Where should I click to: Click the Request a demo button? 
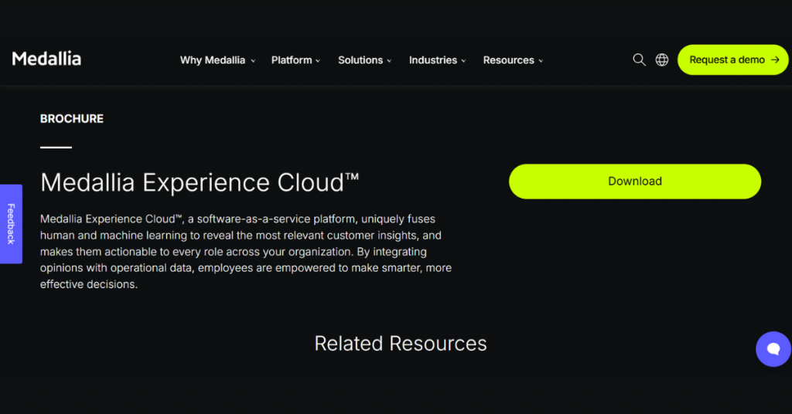[x=732, y=60]
